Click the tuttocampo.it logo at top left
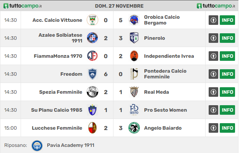 [x=23, y=6]
